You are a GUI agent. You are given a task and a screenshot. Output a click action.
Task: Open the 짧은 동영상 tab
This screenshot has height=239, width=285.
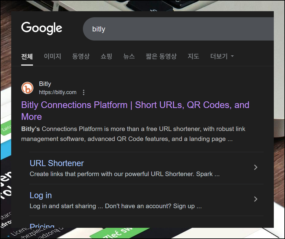coord(161,56)
